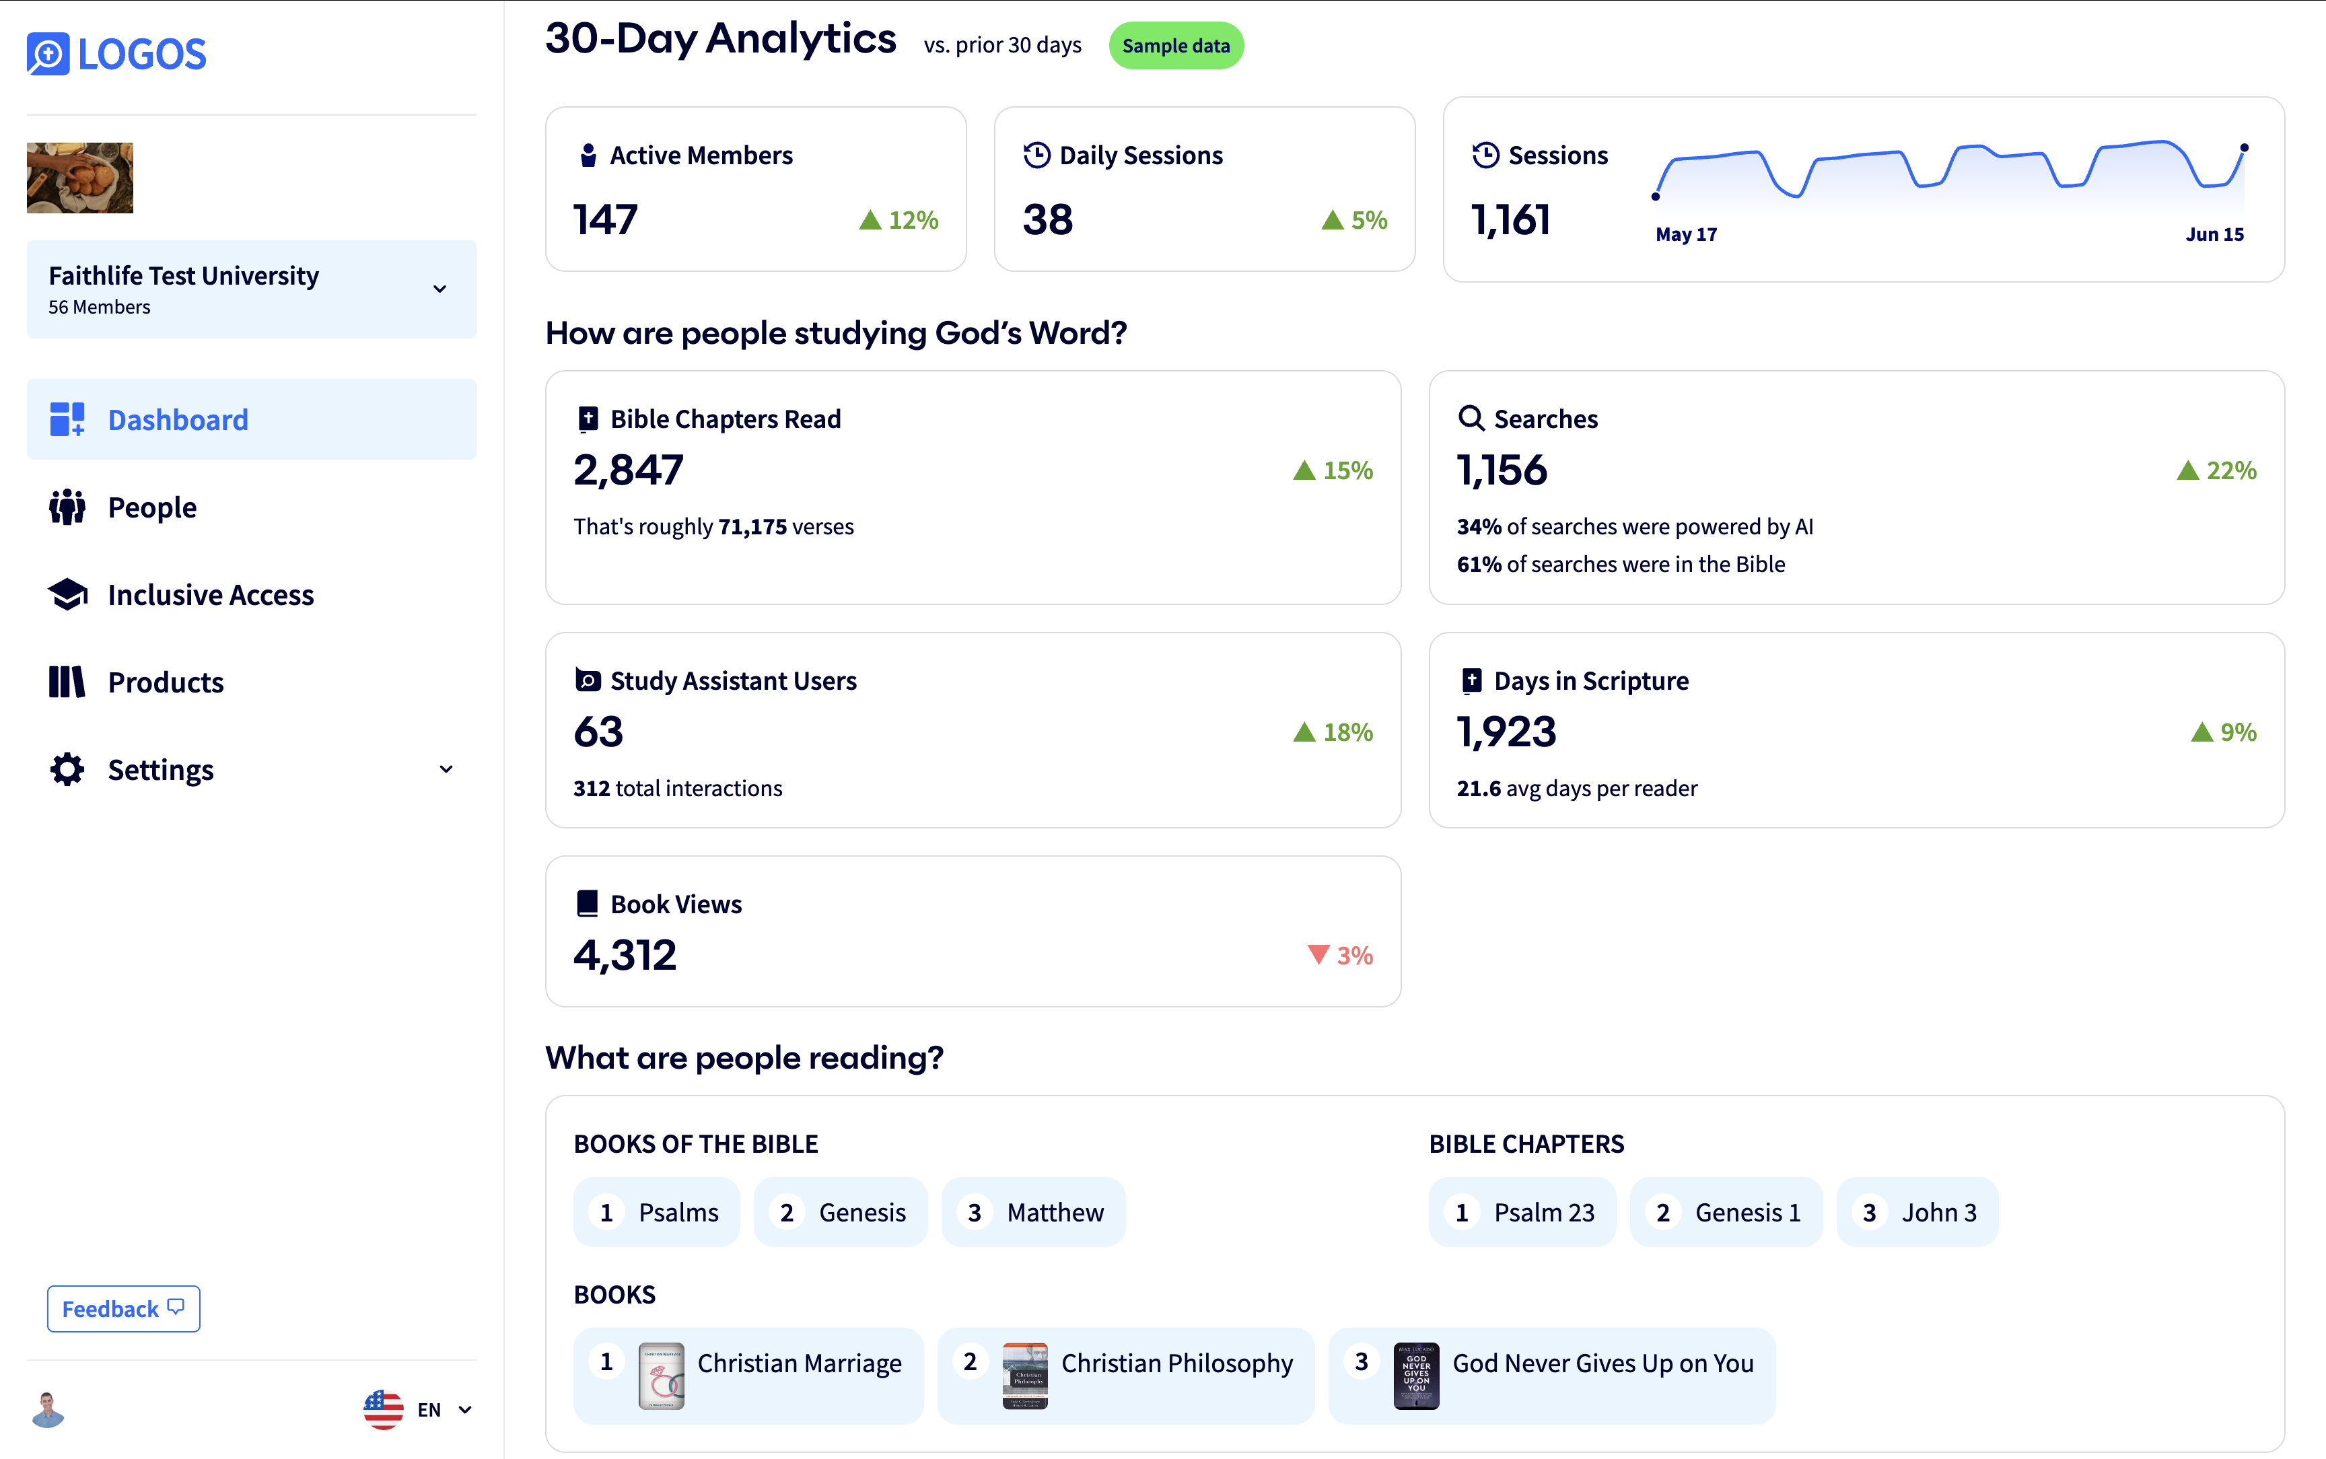Click the Sample data badge
2326x1459 pixels.
pyautogui.click(x=1176, y=45)
